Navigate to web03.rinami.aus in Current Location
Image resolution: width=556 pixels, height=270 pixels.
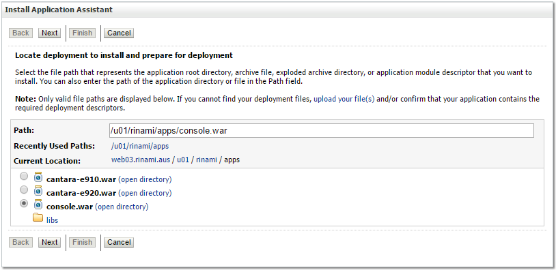click(141, 160)
